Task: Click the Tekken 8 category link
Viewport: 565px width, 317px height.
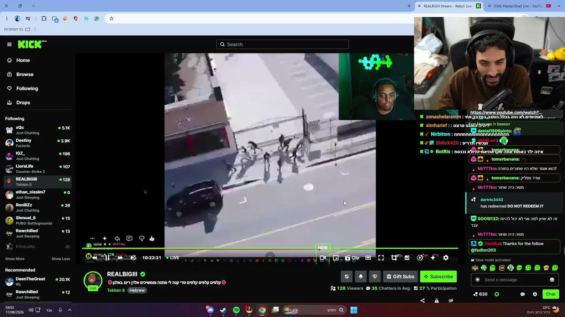Action: tap(116, 291)
